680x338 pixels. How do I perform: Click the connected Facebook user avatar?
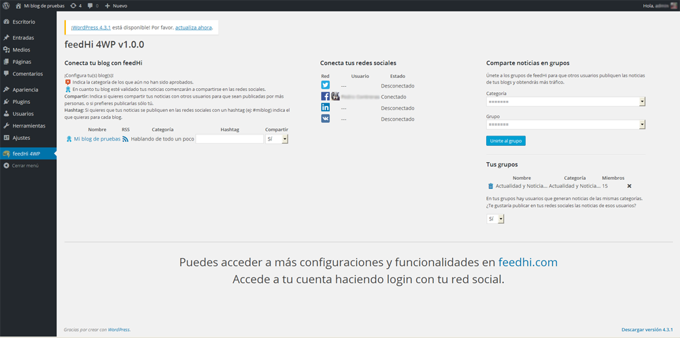[335, 96]
